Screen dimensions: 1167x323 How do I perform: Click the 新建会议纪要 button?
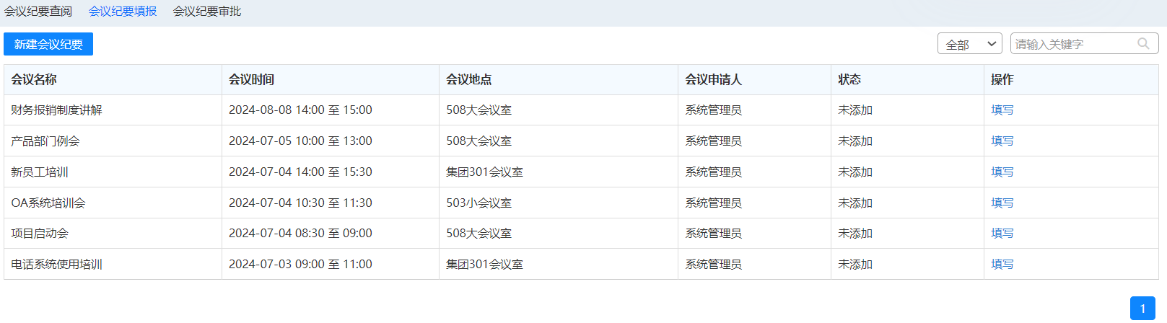pos(48,44)
